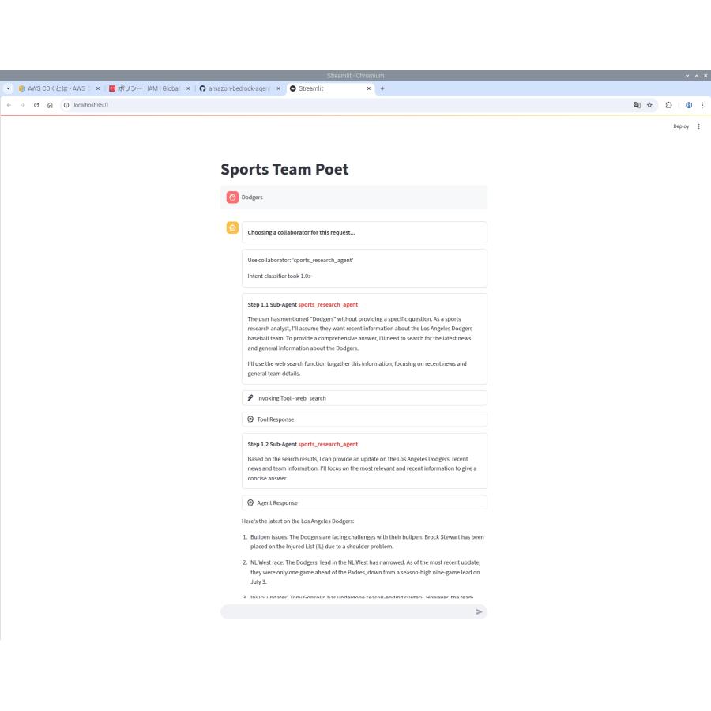Click the send arrow in chat input
Screen dimensions: 711x711
(x=479, y=611)
